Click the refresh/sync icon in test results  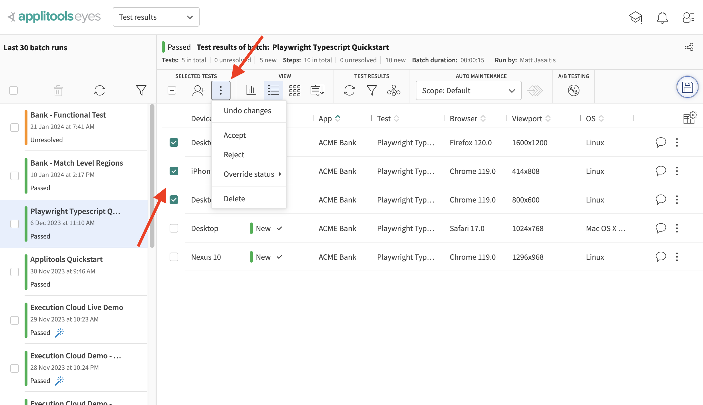coord(349,90)
